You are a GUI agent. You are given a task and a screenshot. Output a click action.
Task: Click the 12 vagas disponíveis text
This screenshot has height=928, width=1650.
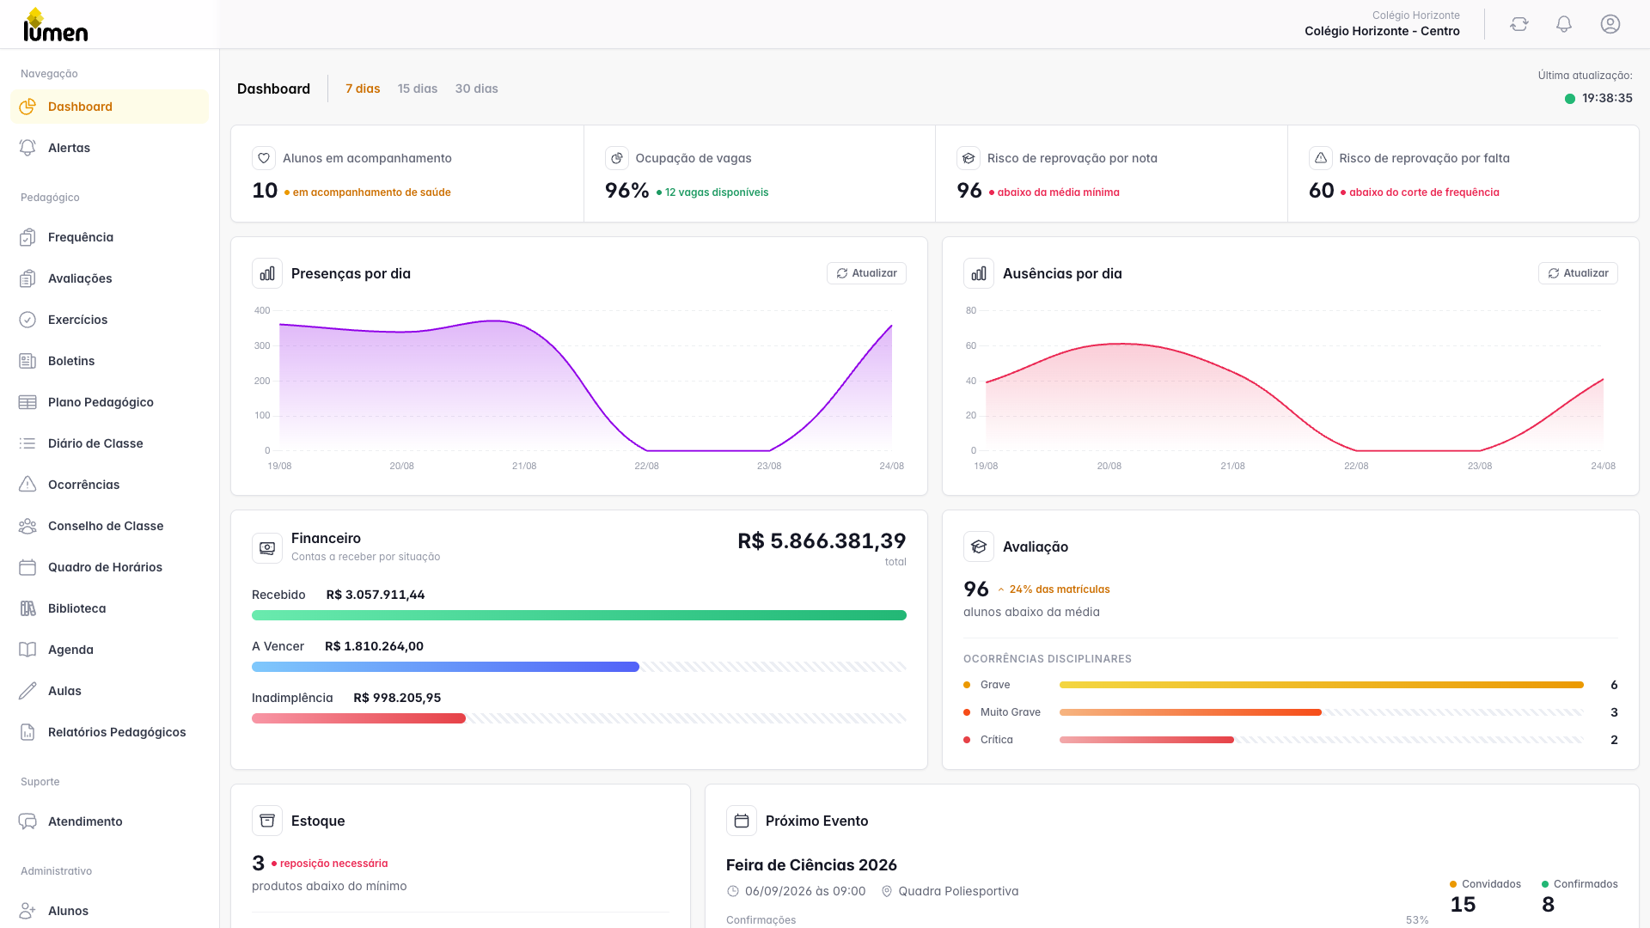pos(717,192)
